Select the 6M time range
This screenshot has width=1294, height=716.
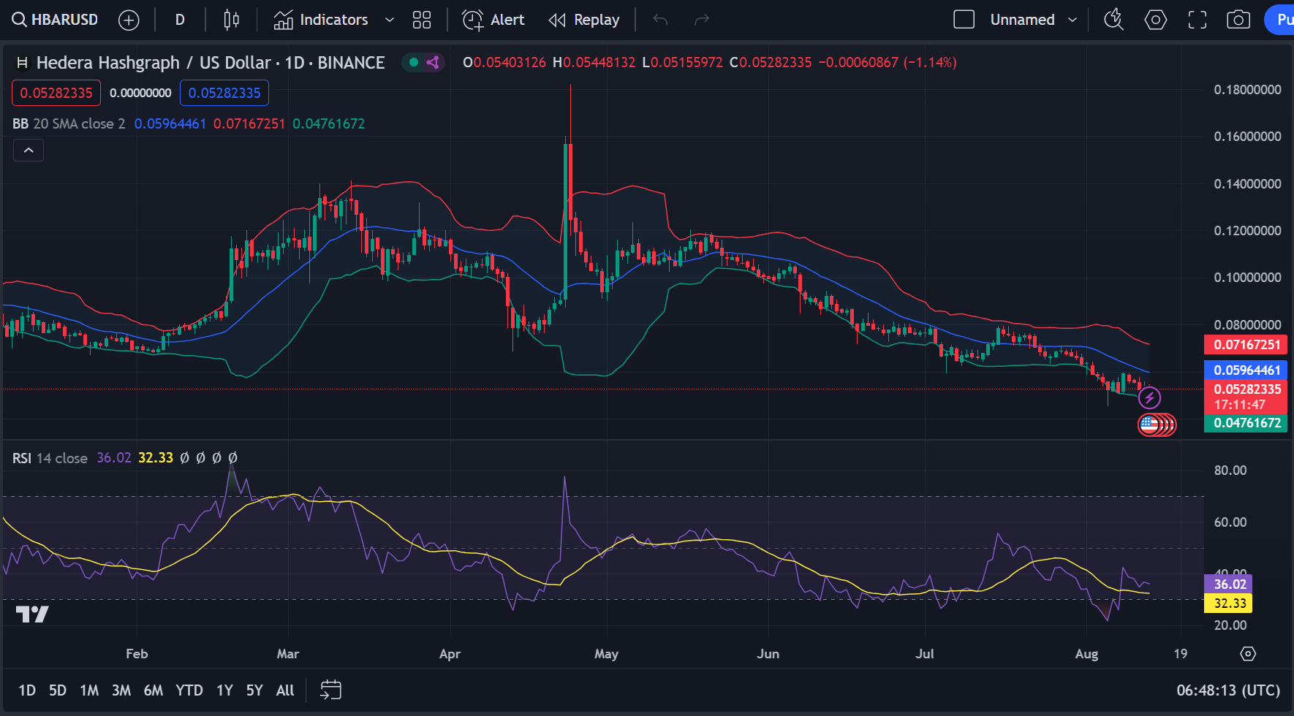point(154,690)
